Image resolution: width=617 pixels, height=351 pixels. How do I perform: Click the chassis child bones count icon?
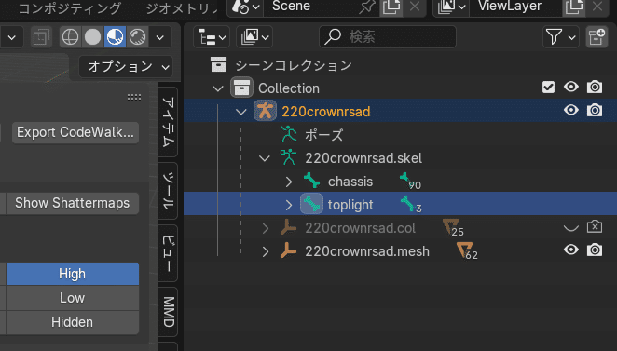tap(410, 182)
